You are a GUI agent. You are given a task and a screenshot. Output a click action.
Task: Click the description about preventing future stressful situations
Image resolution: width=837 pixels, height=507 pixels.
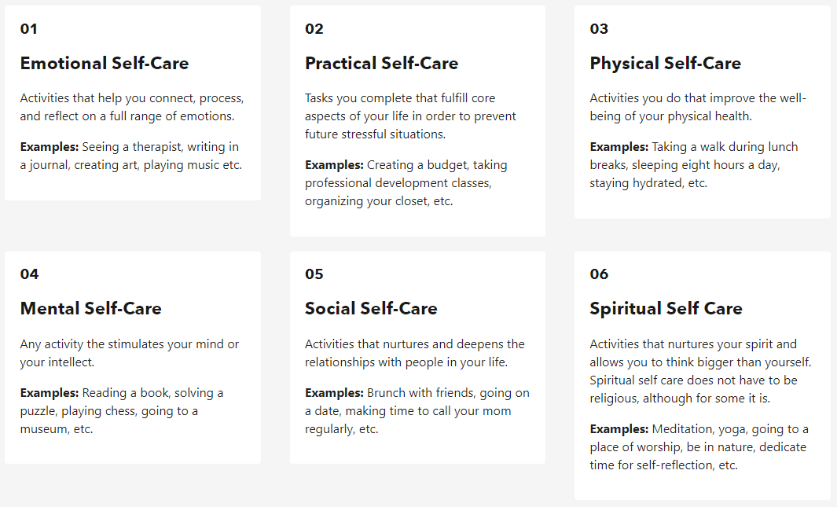410,116
